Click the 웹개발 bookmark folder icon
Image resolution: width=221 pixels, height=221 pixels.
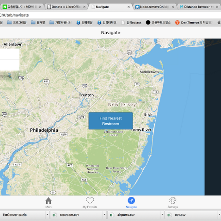click(x=33, y=22)
